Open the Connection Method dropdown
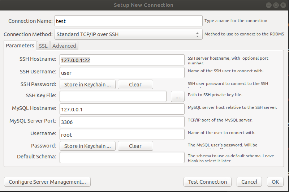 (x=128, y=34)
